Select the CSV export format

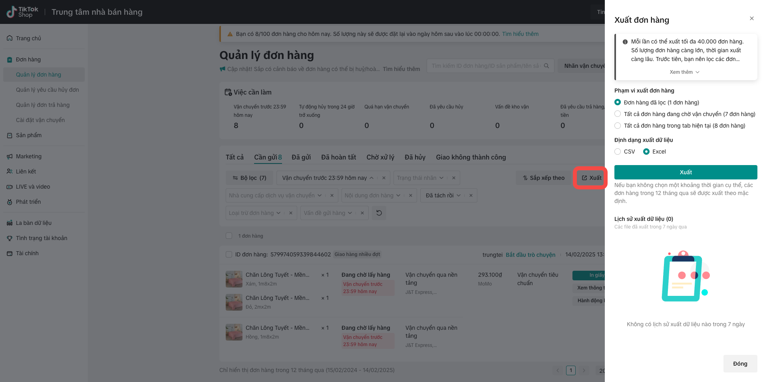click(618, 152)
